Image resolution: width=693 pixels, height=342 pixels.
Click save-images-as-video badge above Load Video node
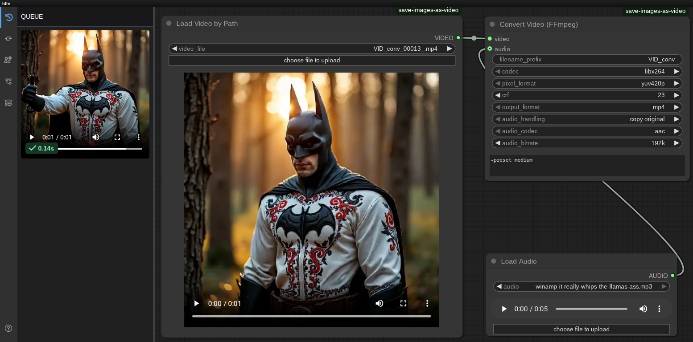pyautogui.click(x=428, y=10)
